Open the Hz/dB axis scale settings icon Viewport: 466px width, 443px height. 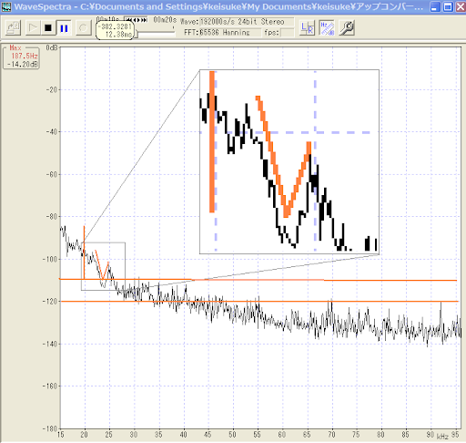pos(327,28)
